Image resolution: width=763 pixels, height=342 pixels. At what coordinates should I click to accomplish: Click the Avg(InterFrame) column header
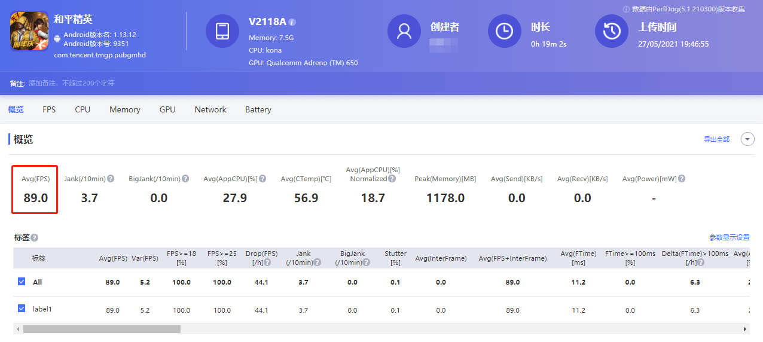click(441, 258)
